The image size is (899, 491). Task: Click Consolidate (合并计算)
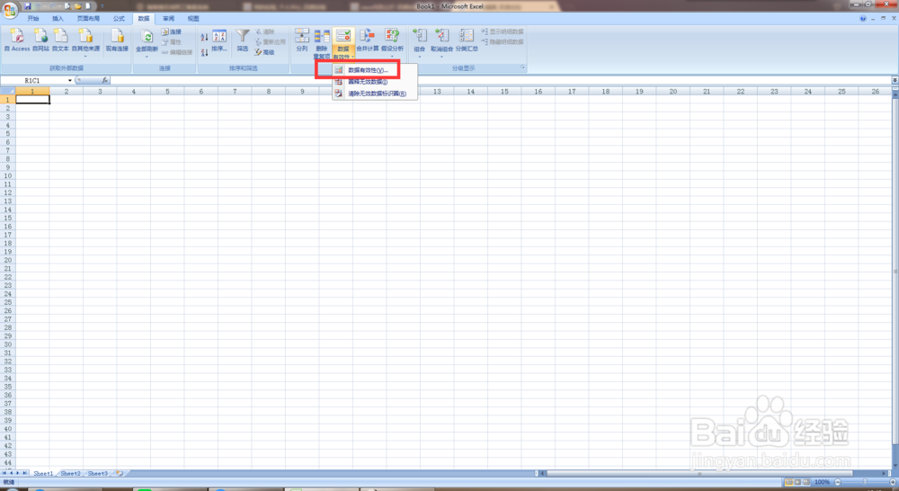[x=368, y=40]
